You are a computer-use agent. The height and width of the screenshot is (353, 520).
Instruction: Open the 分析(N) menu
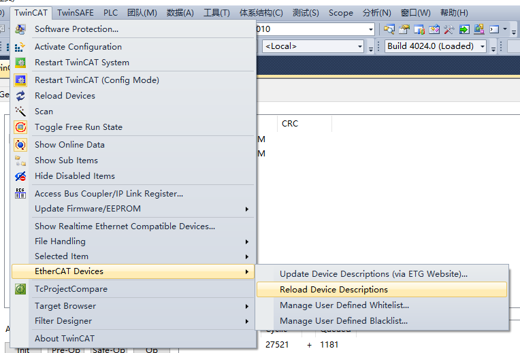(377, 13)
